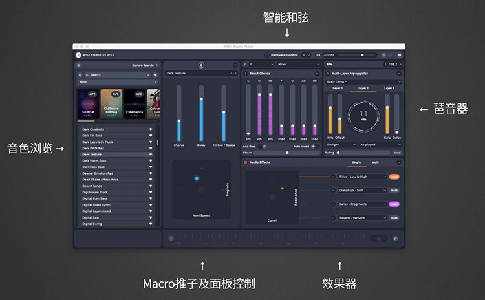Click the Smart Chords module icon
The width and height of the screenshot is (485, 300).
(x=245, y=73)
